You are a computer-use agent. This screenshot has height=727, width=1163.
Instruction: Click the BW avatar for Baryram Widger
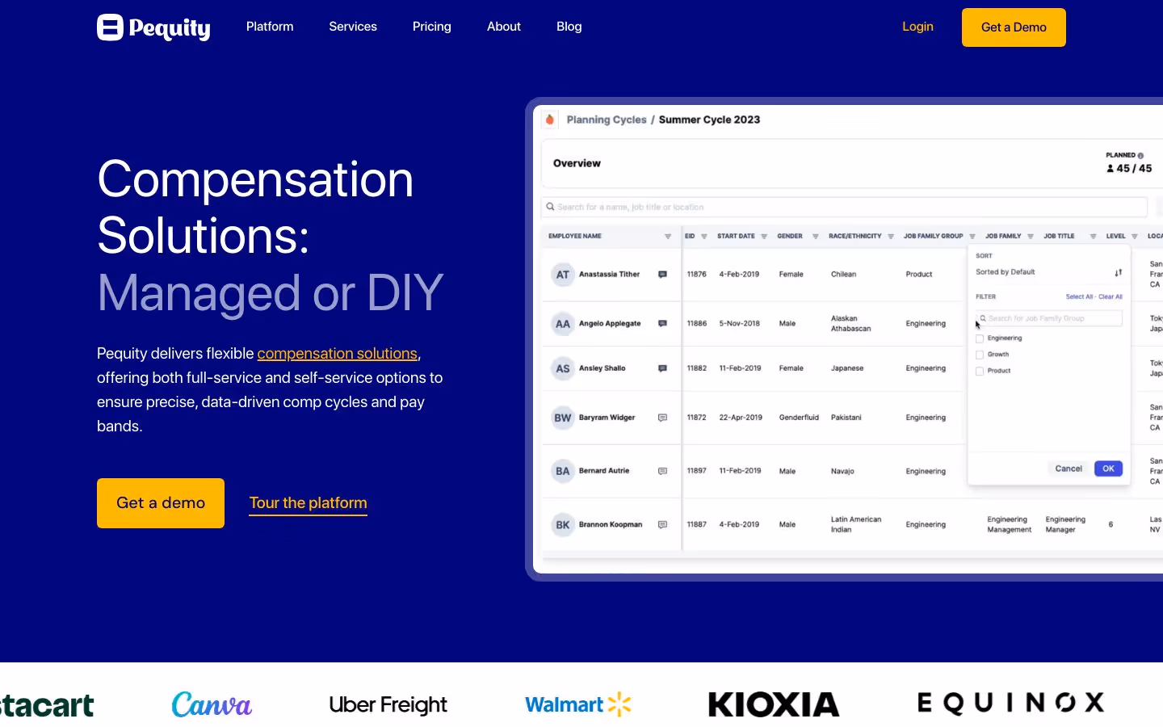coord(563,418)
